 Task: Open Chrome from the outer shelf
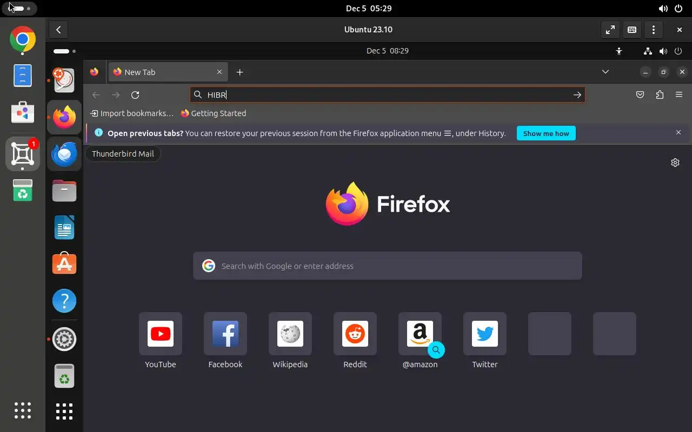(23, 39)
